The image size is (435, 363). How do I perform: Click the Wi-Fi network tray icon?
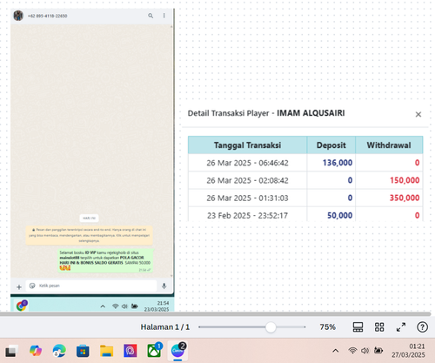pyautogui.click(x=352, y=351)
